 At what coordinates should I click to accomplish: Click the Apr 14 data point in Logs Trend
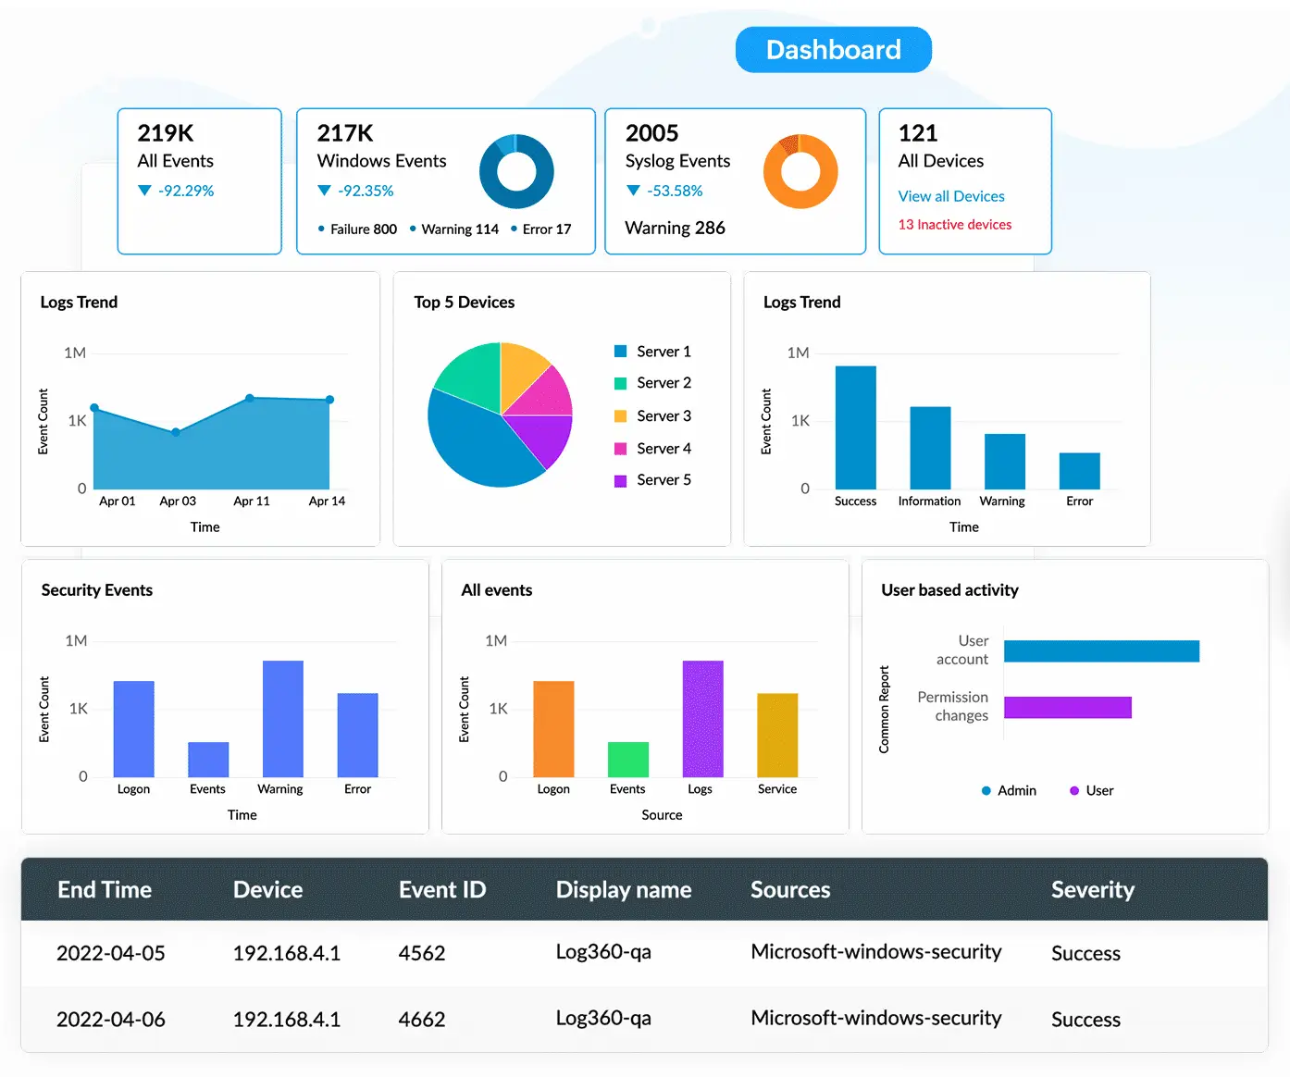click(x=329, y=400)
